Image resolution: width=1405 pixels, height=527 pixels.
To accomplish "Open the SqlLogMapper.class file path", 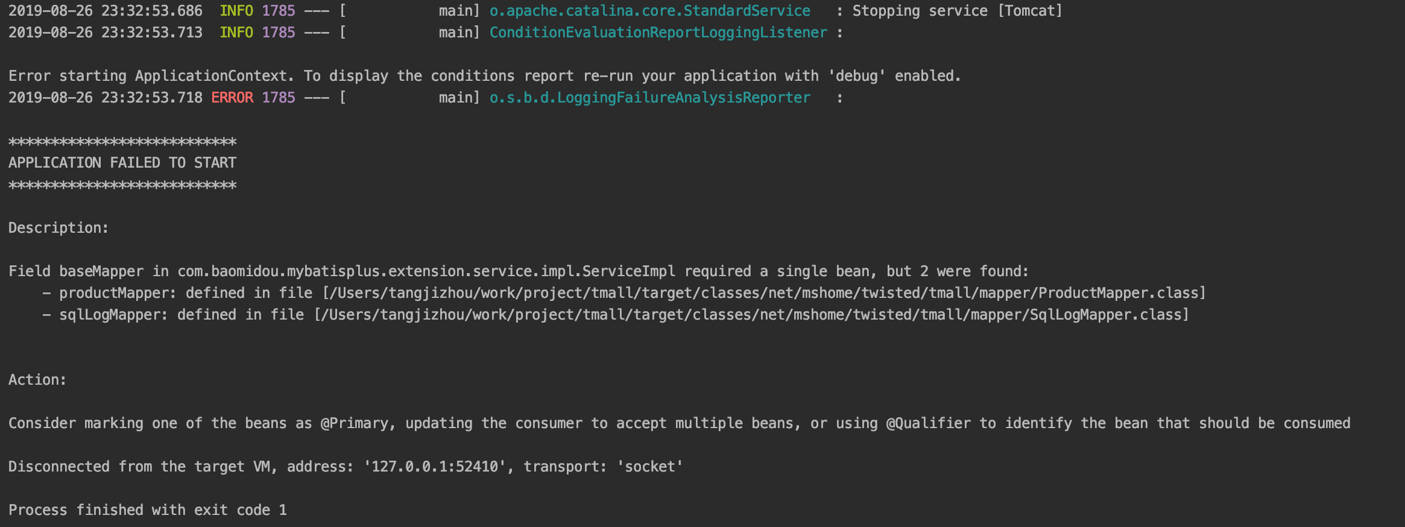I will click(751, 315).
